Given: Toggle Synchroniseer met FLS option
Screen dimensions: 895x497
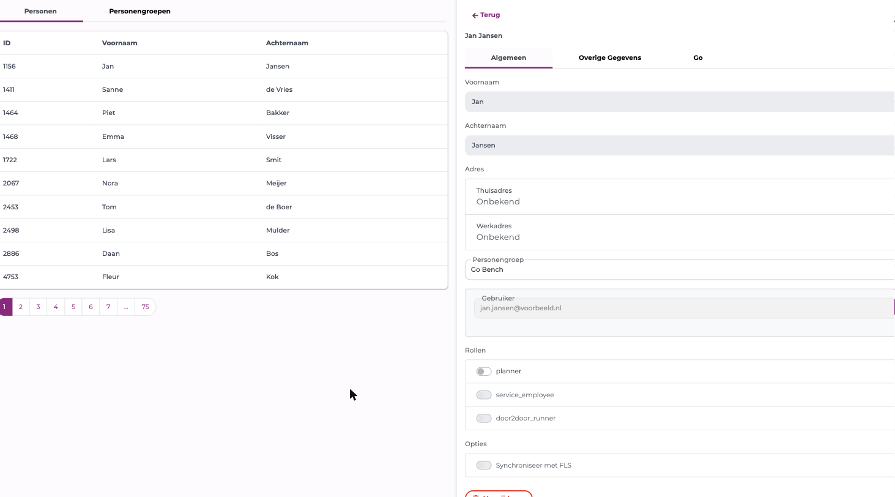Looking at the screenshot, I should pos(484,465).
